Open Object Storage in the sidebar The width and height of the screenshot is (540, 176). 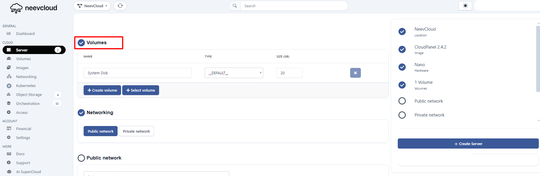(x=29, y=95)
